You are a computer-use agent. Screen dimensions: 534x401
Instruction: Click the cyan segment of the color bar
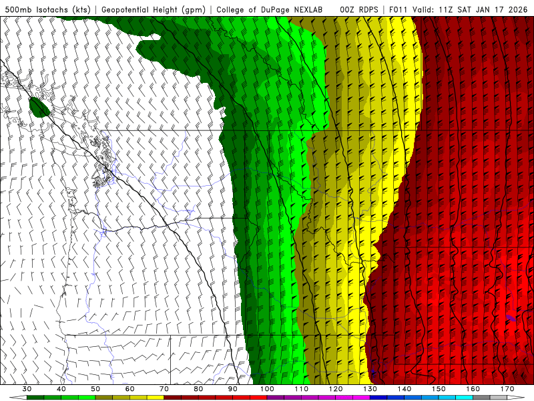click(x=464, y=398)
